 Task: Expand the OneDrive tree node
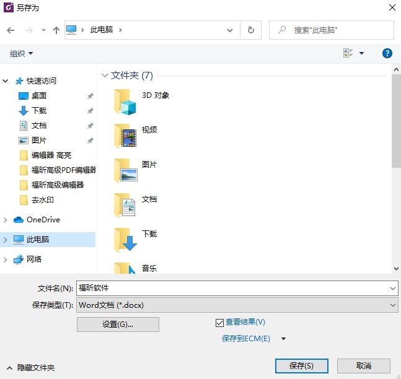pyautogui.click(x=6, y=220)
